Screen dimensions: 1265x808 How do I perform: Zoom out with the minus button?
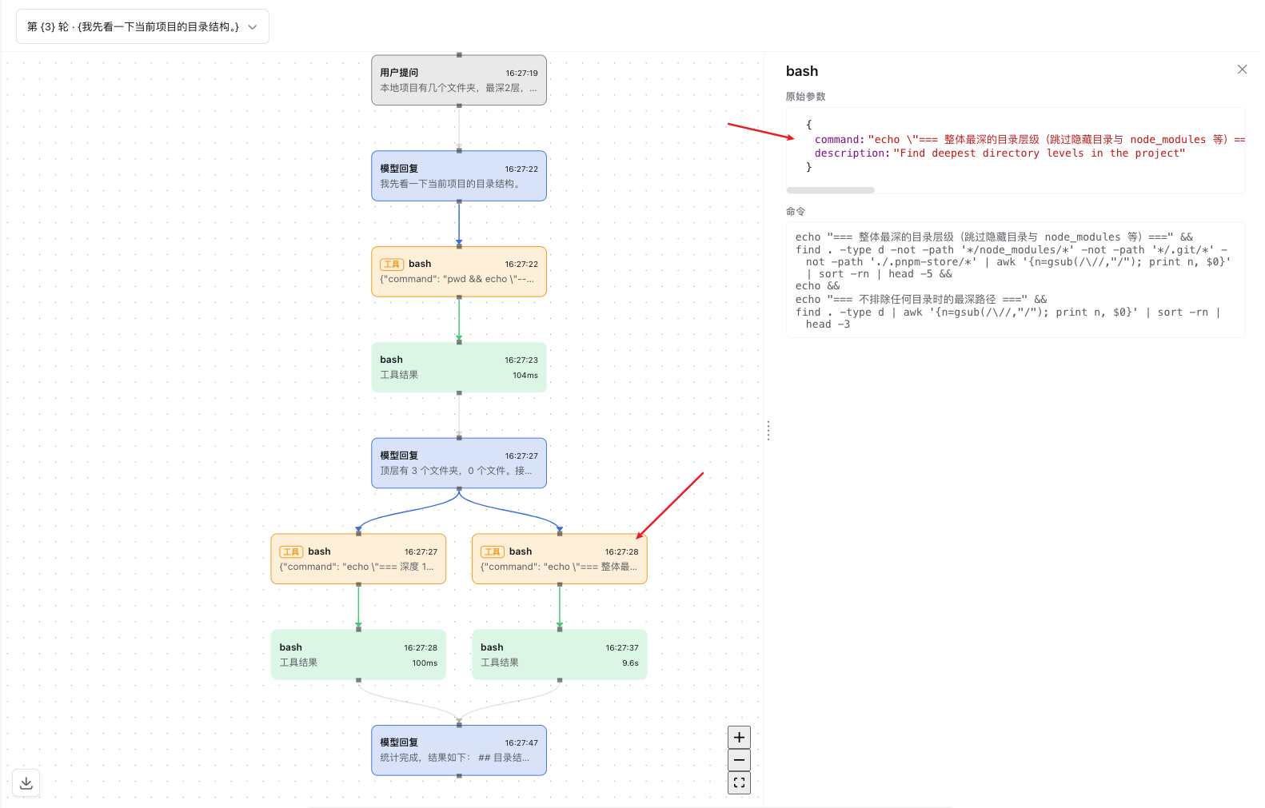point(739,760)
